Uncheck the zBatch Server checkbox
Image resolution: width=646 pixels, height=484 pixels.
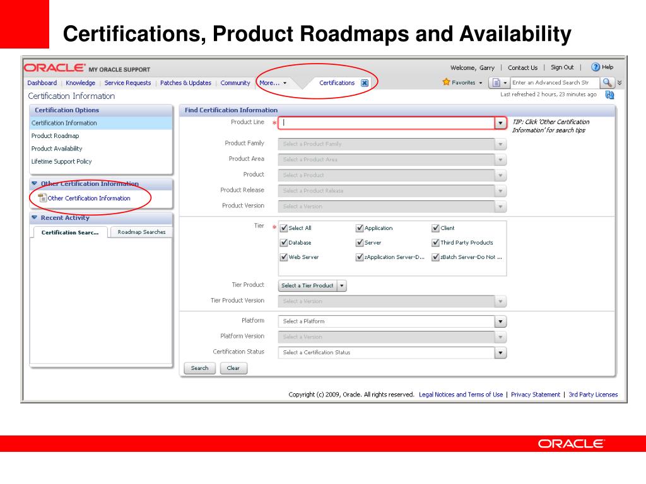click(x=435, y=257)
